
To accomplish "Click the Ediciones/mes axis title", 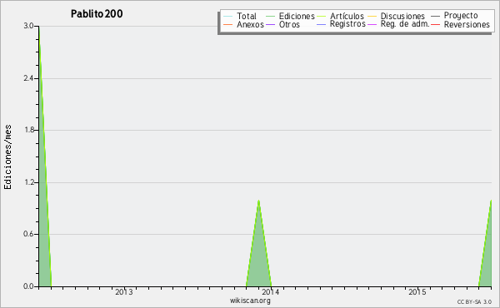I will (7, 157).
